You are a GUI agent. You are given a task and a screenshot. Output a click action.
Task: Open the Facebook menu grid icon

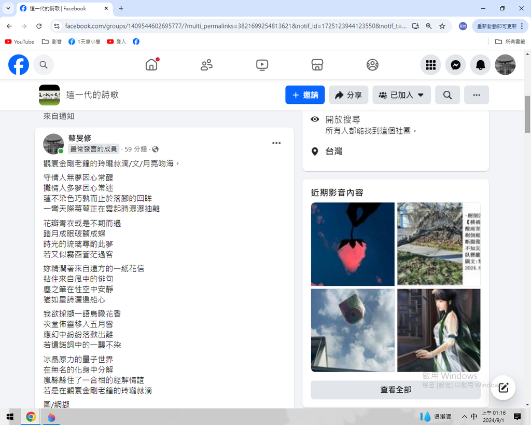(x=430, y=65)
